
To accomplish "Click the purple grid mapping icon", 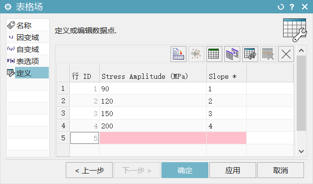I will tap(232, 54).
